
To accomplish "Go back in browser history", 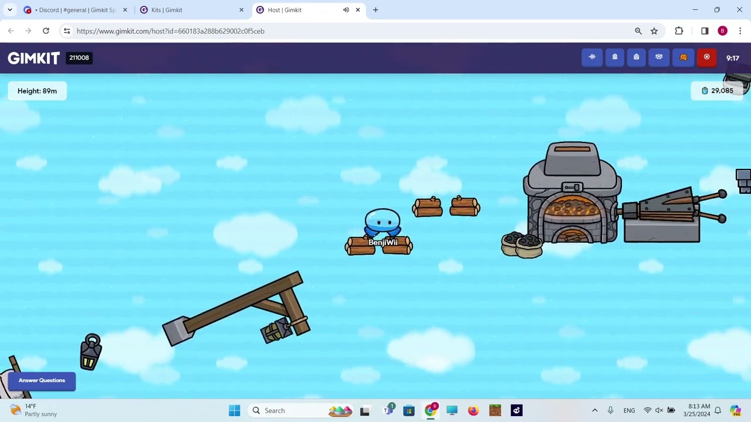I will point(11,31).
